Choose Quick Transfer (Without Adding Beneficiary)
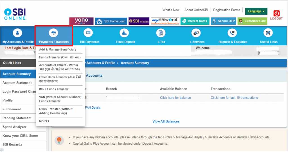Viewport: 288px width, 152px height. coord(56,111)
